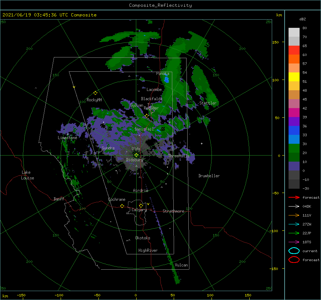
Task: Click the white plus marker north of Drumheller
Action: pyautogui.click(x=202, y=143)
